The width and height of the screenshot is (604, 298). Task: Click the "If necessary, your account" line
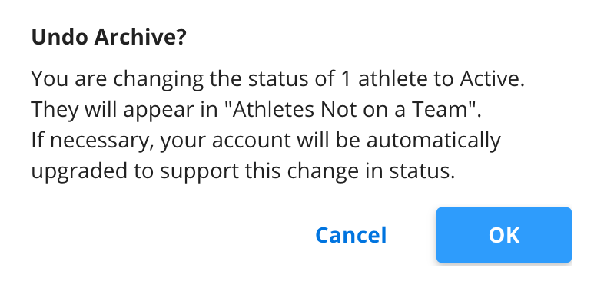(x=266, y=141)
